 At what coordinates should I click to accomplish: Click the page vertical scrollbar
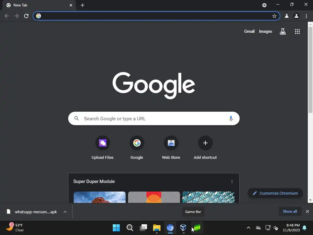click(x=310, y=70)
